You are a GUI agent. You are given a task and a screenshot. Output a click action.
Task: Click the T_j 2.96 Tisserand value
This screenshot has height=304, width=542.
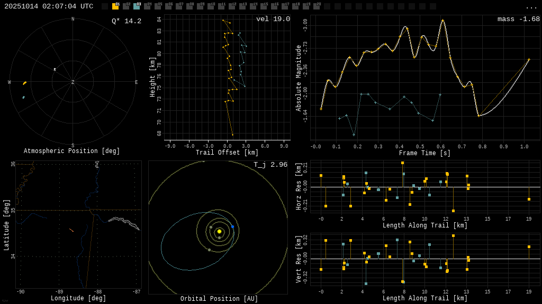(x=270, y=165)
